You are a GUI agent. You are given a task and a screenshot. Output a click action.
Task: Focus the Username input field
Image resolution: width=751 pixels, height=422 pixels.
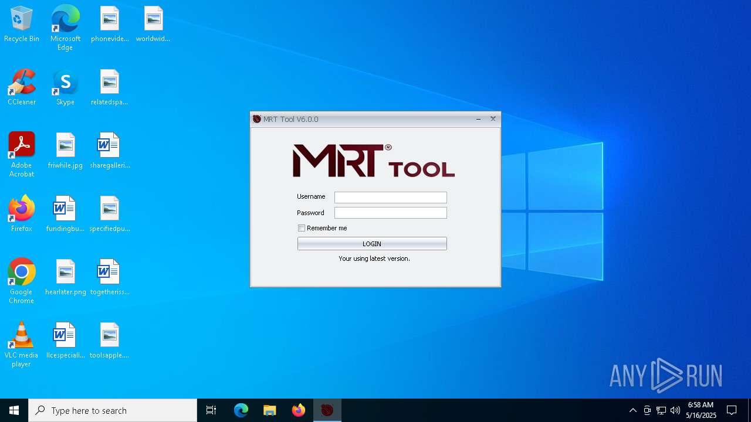click(x=391, y=198)
